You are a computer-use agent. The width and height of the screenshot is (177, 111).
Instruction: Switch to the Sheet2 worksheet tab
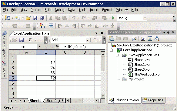(x=51, y=101)
